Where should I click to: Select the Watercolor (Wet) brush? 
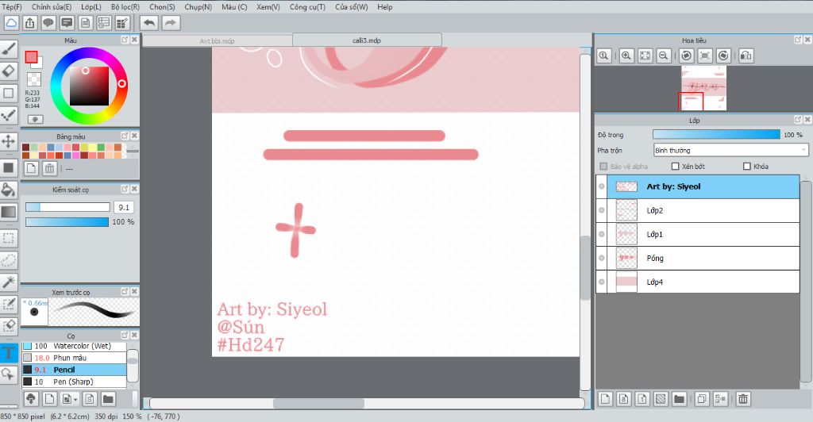pos(74,346)
